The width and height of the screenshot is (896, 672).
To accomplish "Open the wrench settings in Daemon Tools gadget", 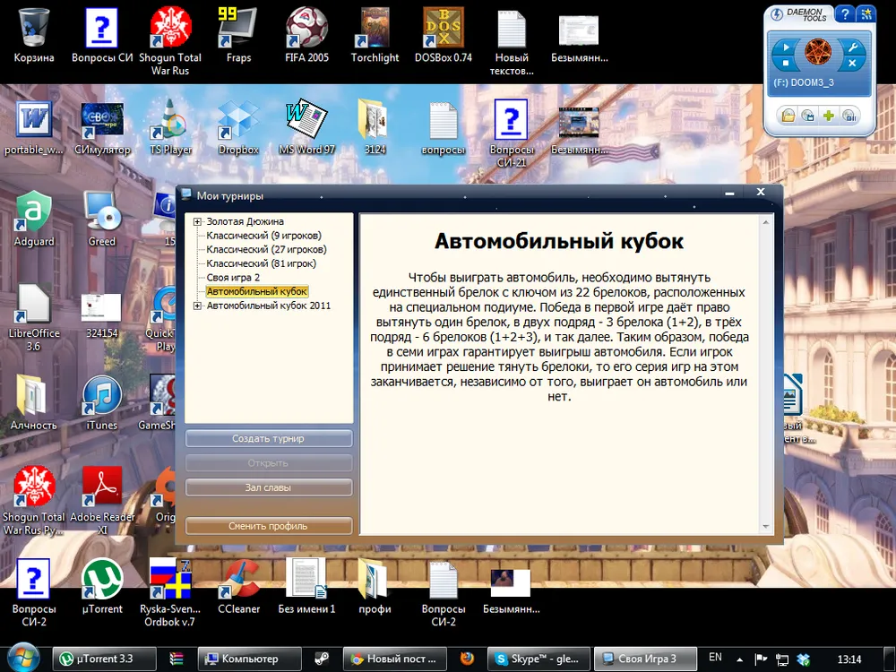I will point(852,47).
